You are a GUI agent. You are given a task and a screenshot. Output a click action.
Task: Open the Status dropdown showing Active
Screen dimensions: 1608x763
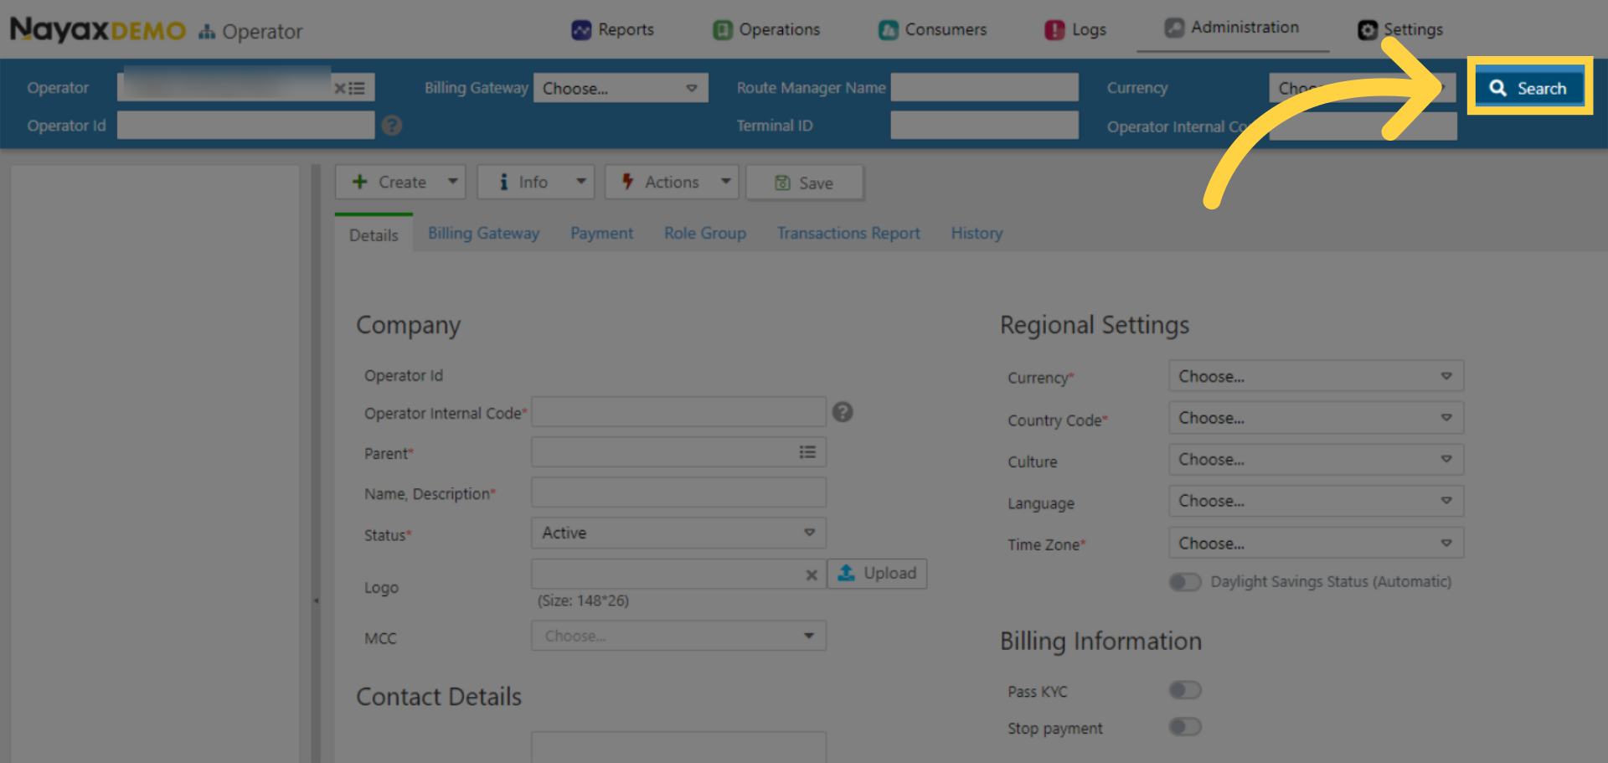pyautogui.click(x=678, y=533)
